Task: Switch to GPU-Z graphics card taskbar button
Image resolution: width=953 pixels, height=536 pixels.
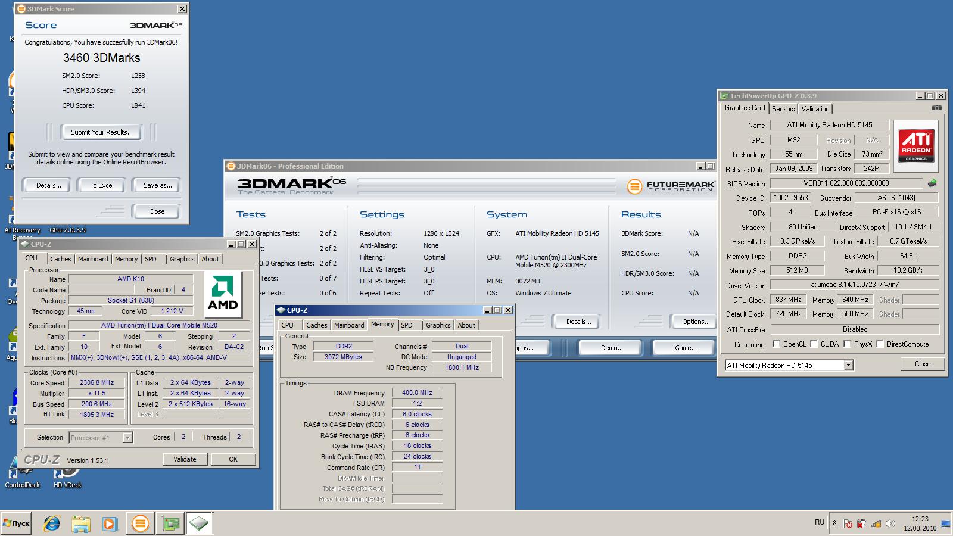Action: (x=171, y=523)
